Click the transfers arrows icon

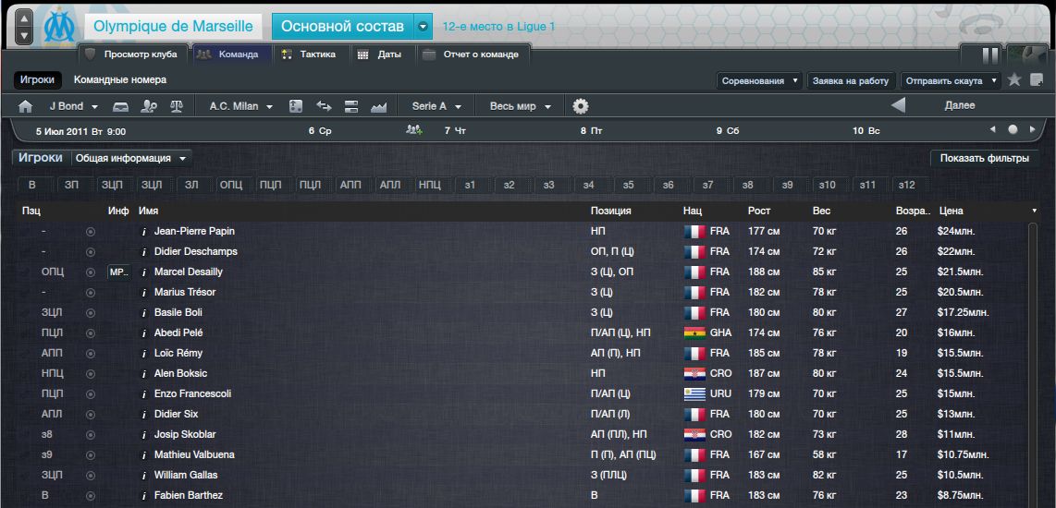324,106
